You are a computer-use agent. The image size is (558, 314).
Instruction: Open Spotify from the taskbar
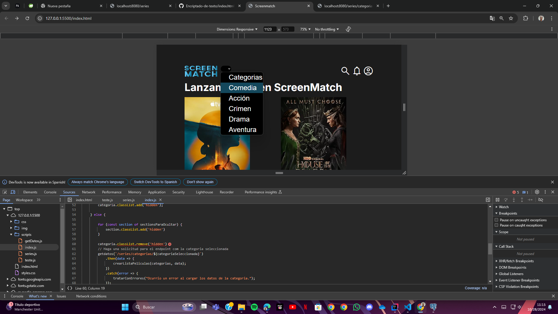click(254, 307)
